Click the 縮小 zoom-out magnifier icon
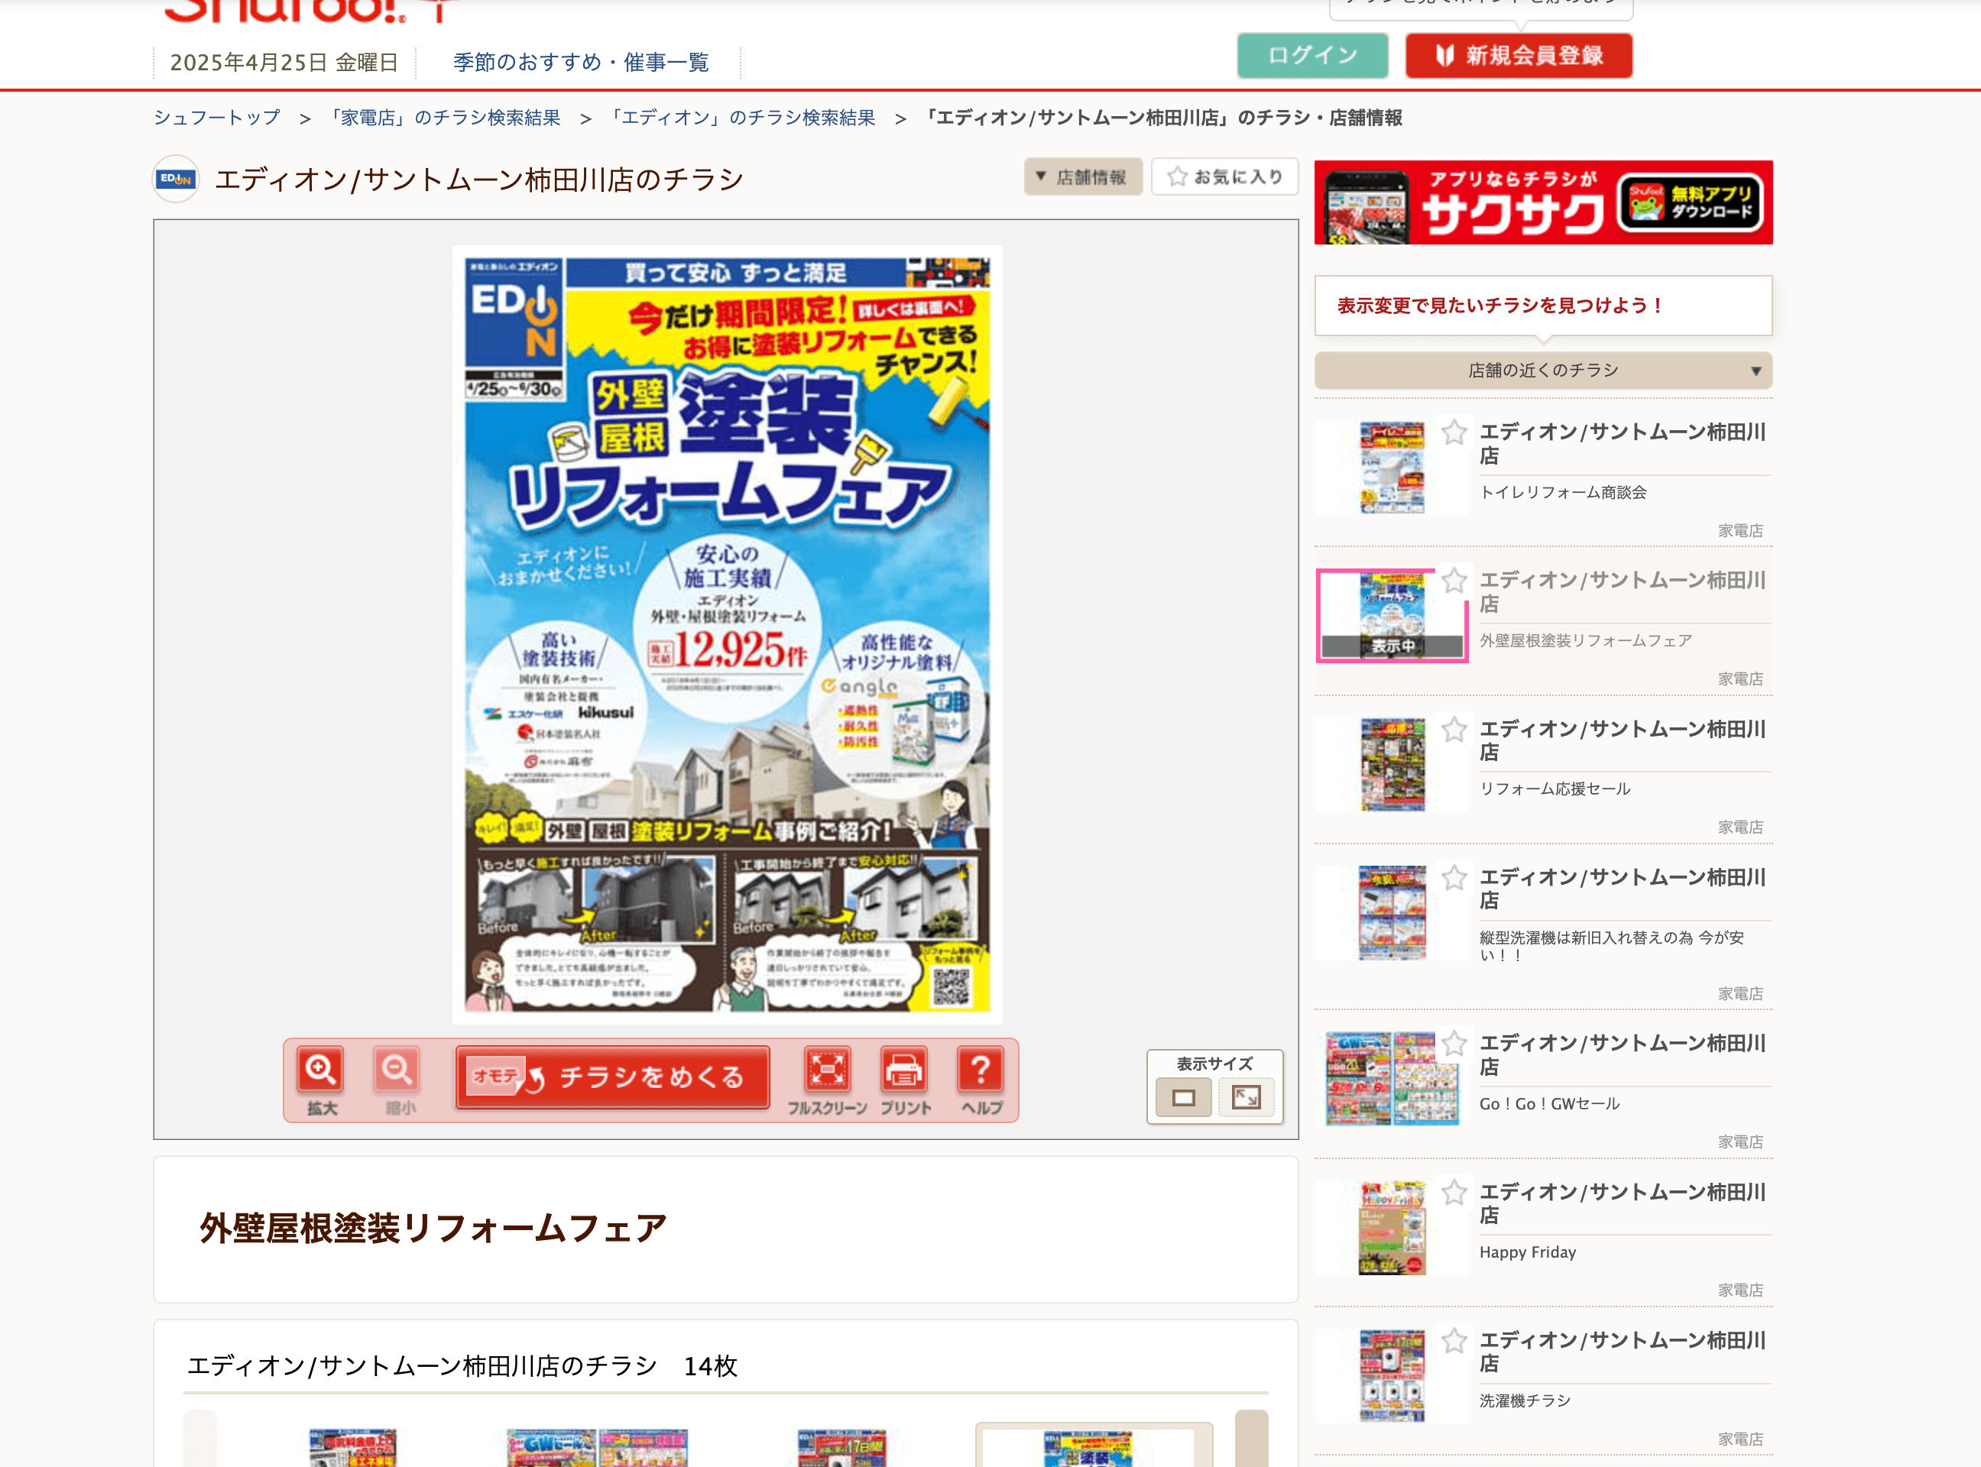The height and width of the screenshot is (1467, 1981). click(x=396, y=1070)
